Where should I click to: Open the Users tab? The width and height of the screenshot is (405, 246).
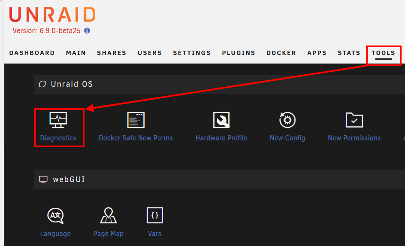(x=150, y=53)
